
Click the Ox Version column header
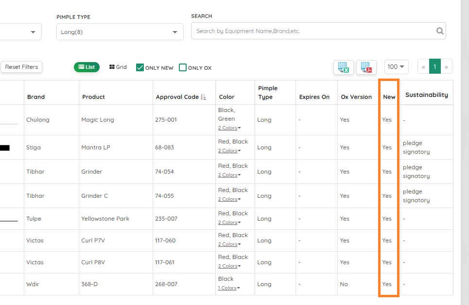pos(356,97)
